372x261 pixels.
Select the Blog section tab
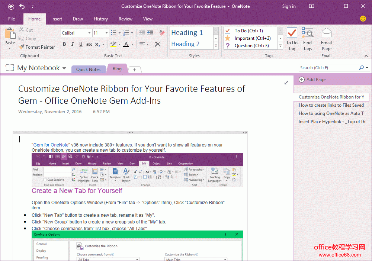click(117, 69)
